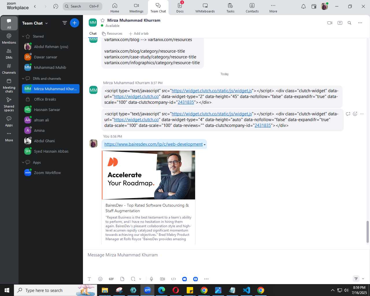This screenshot has height=296, width=370.
Task: Select the All chats sidebar item
Action: (x=9, y=23)
